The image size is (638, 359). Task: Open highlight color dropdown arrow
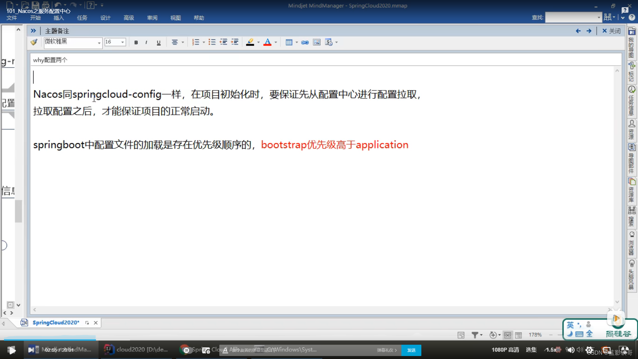259,42
